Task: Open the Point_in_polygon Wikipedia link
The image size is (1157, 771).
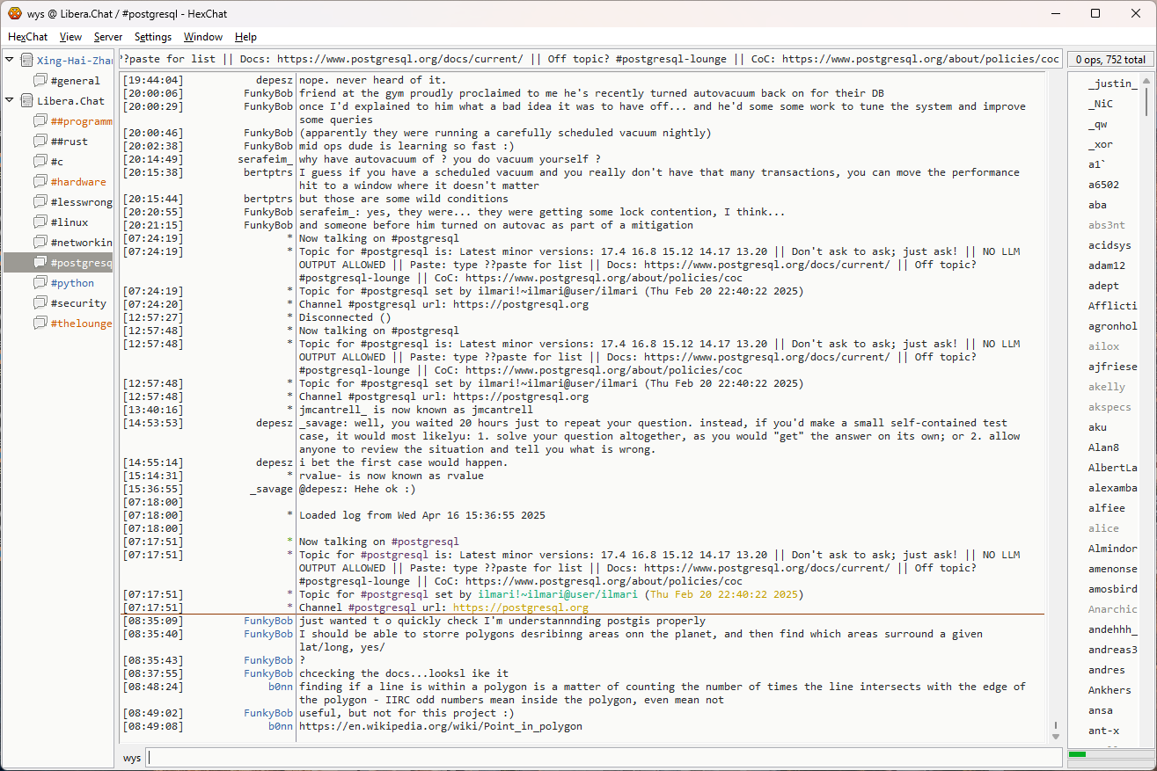Action: pyautogui.click(x=440, y=727)
